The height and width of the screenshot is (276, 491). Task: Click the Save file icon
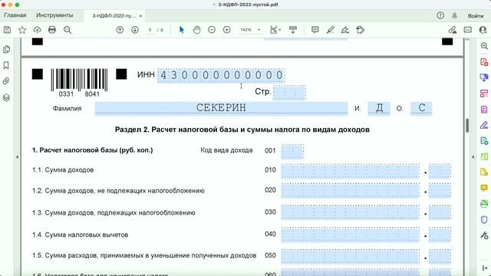coord(7,30)
